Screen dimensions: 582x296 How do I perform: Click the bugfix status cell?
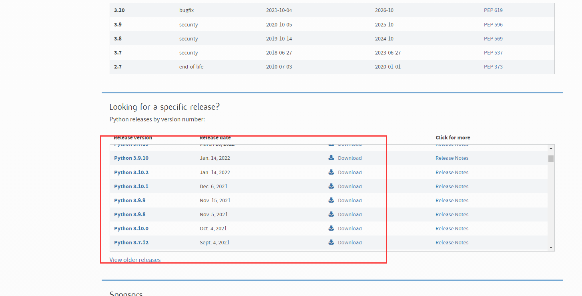point(187,10)
